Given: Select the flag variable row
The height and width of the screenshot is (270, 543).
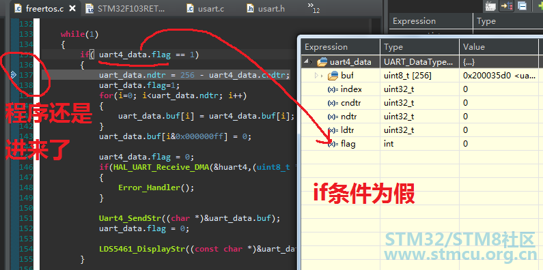Looking at the screenshot, I should coord(420,144).
